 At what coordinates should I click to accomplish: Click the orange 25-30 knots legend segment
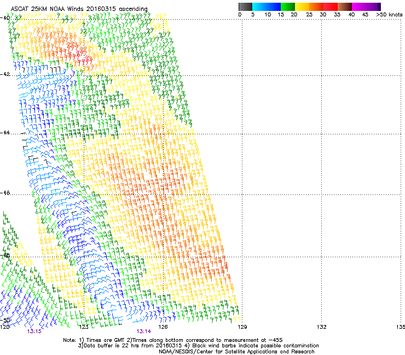click(x=316, y=7)
